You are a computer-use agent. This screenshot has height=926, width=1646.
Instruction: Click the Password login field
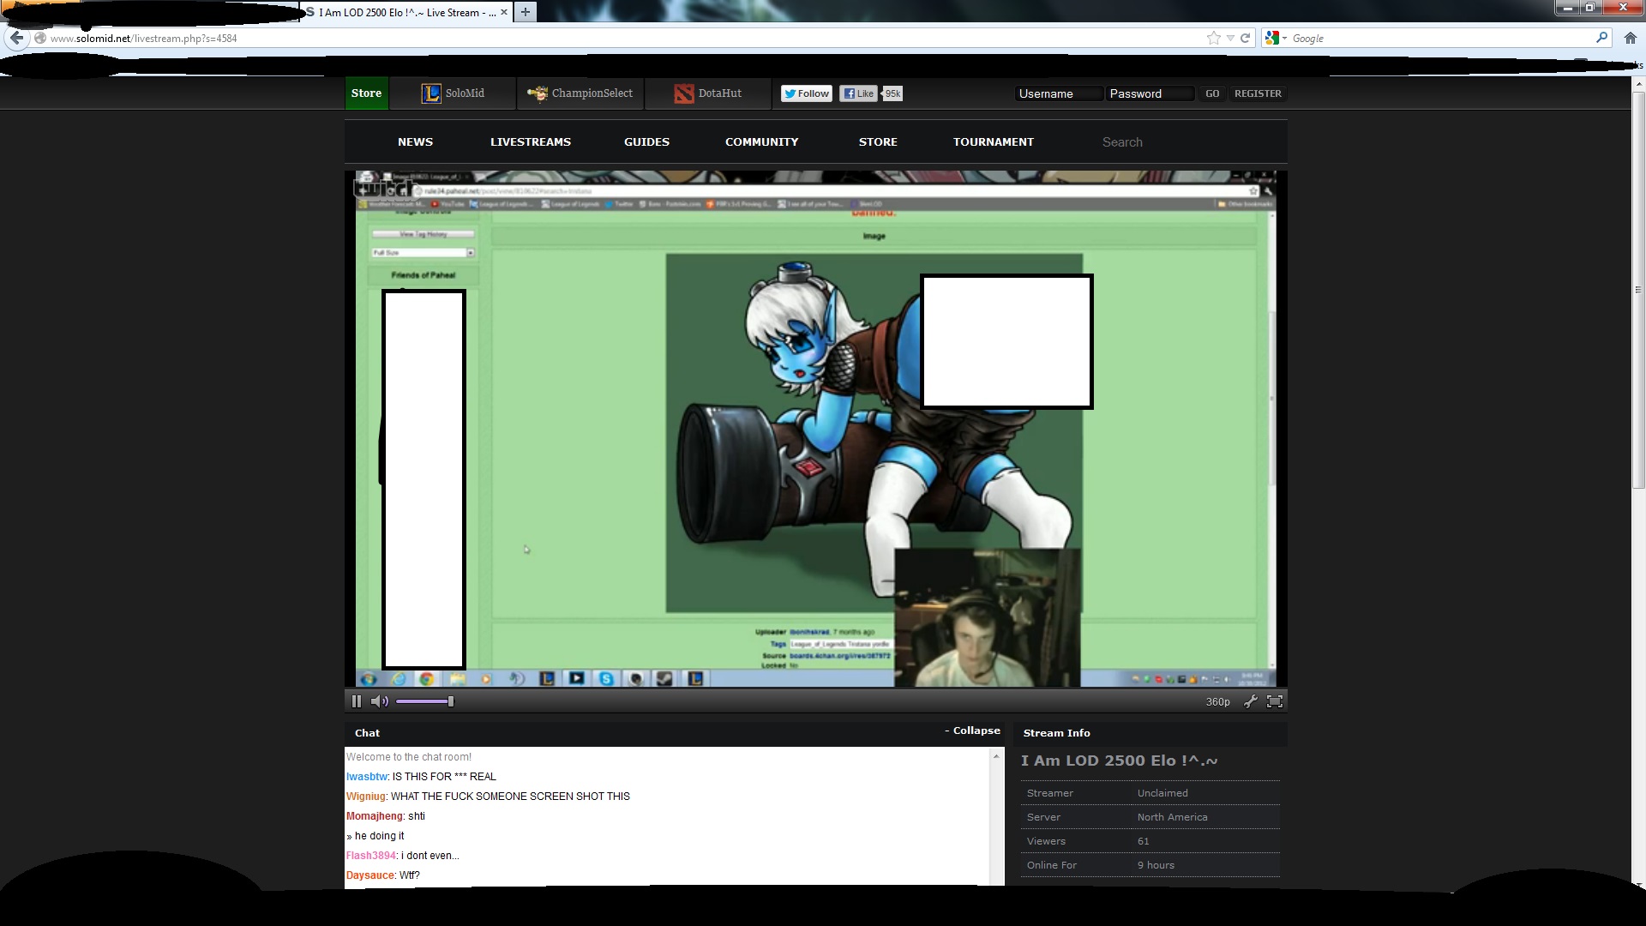tap(1149, 93)
